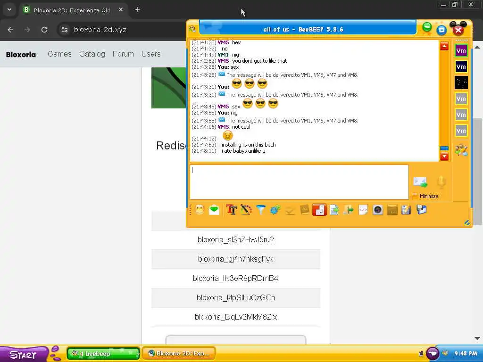
Task: Click the BeeBEEP icon left of title bar
Action: [192, 29]
